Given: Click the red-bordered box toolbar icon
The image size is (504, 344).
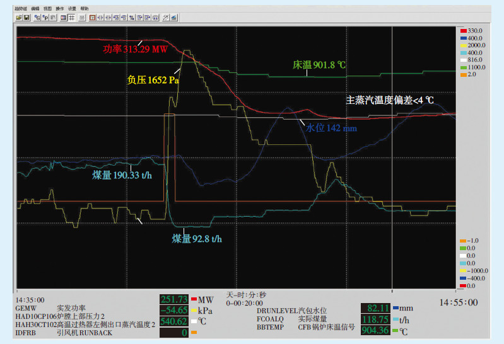Looking at the screenshot, I should pos(93,18).
